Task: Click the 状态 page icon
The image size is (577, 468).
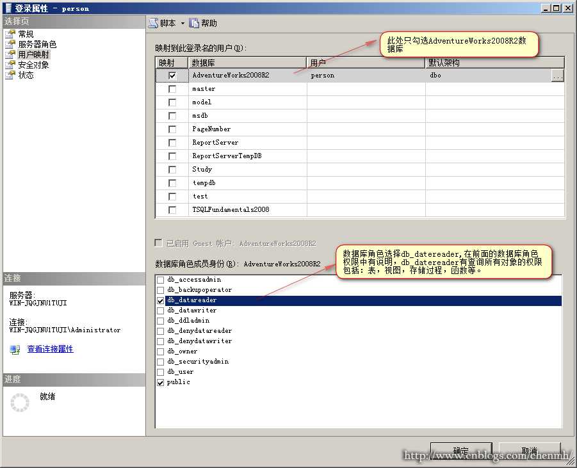Action: point(10,75)
